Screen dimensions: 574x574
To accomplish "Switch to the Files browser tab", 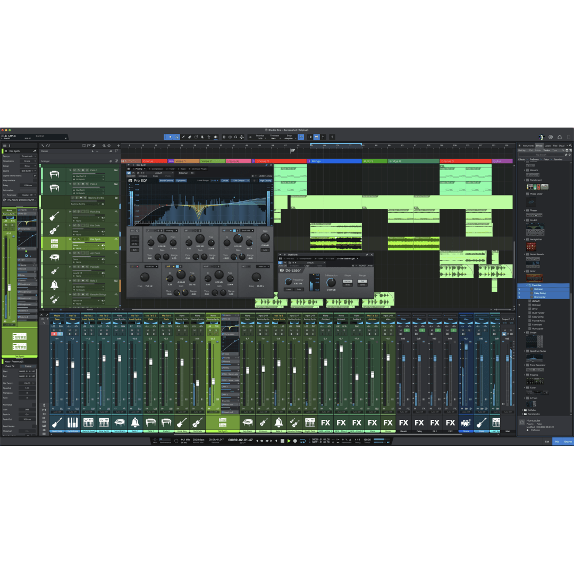I will (555, 146).
